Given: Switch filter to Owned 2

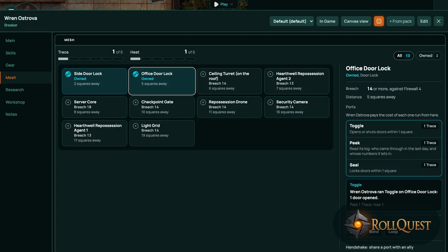Looking at the screenshot, I should (428, 56).
